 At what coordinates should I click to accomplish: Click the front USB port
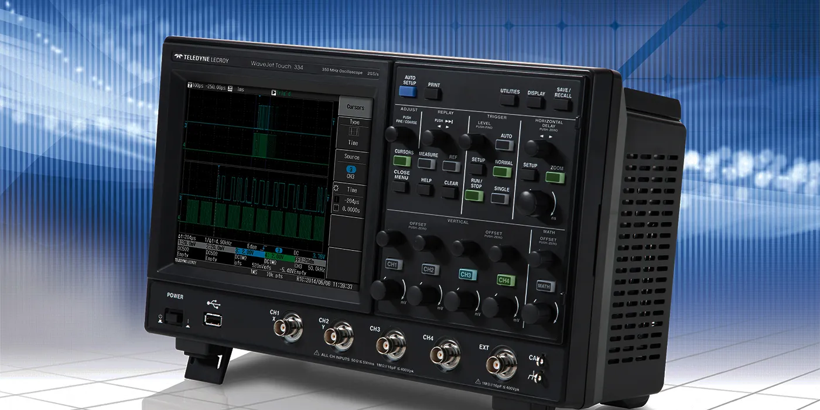tap(213, 320)
